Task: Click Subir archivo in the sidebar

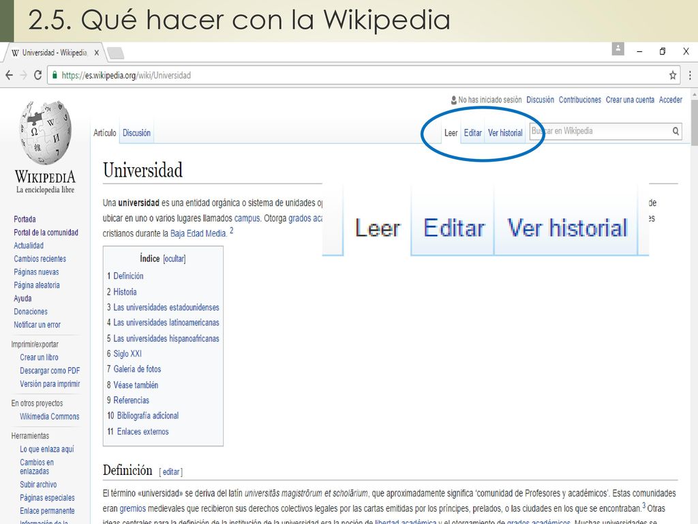Action: tap(38, 484)
